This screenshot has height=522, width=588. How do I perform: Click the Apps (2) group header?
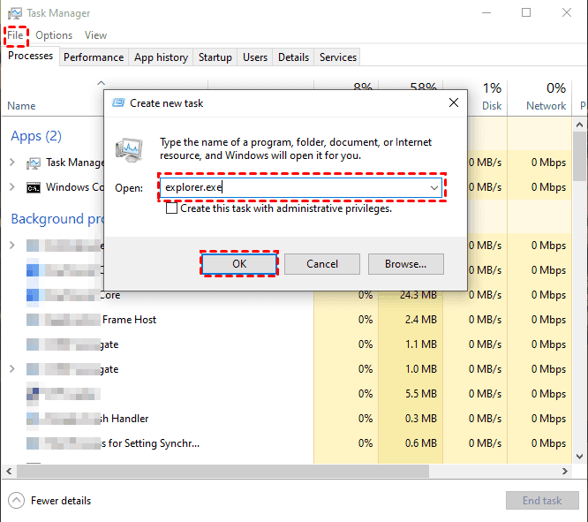[36, 136]
